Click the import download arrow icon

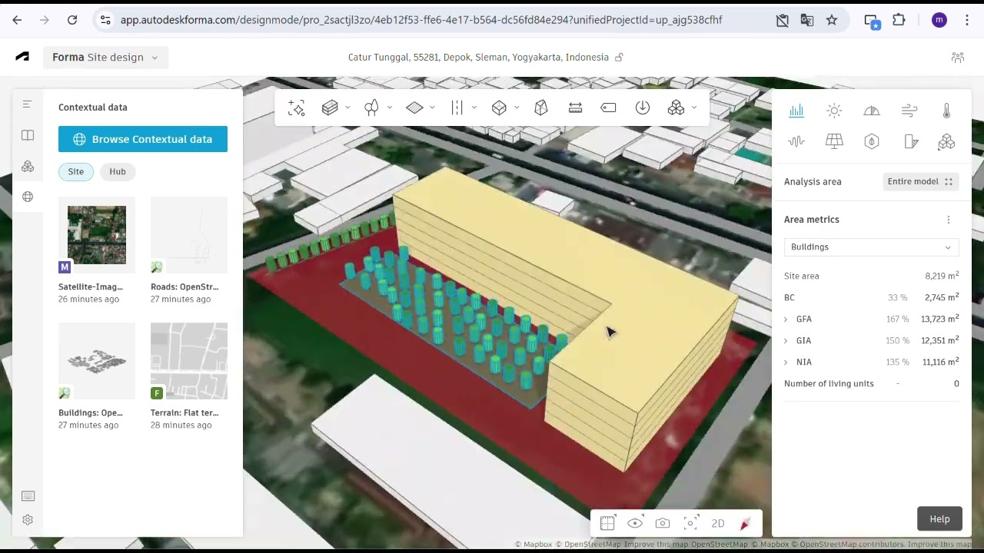coord(642,108)
